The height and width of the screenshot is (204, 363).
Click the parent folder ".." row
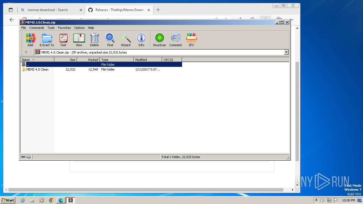101,65
